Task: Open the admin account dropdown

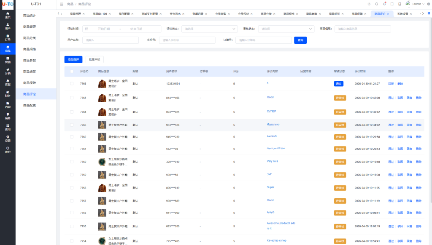Action: [x=418, y=4]
